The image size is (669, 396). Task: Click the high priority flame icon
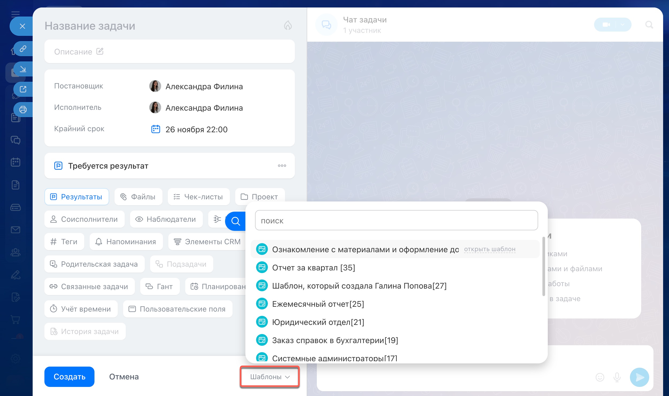[288, 26]
